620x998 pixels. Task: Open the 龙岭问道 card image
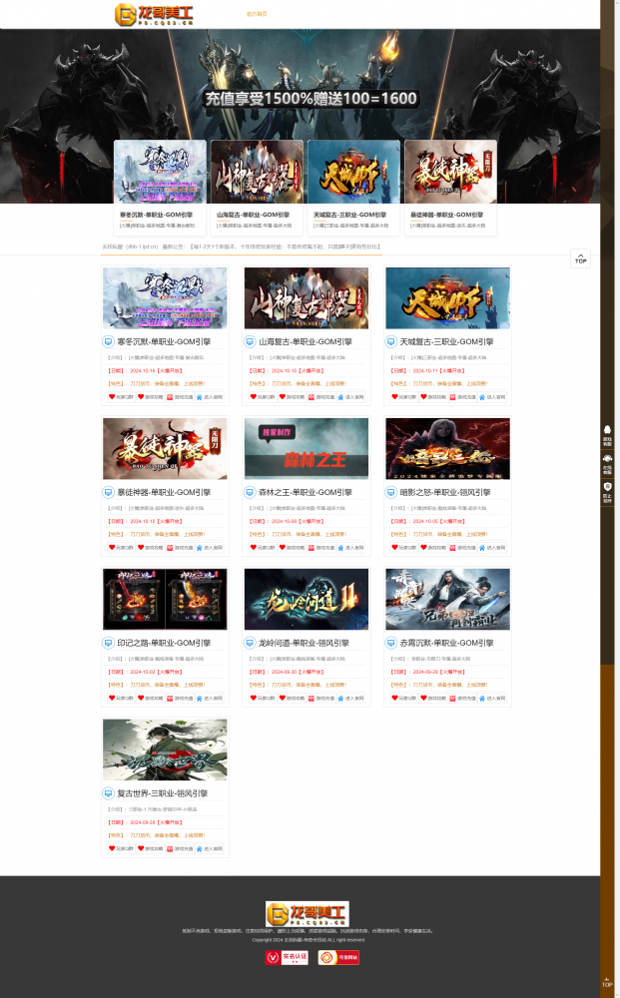[x=307, y=599]
